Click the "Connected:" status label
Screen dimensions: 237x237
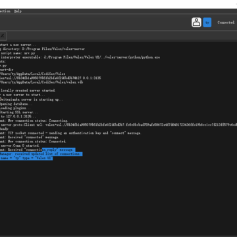(x=226, y=22)
